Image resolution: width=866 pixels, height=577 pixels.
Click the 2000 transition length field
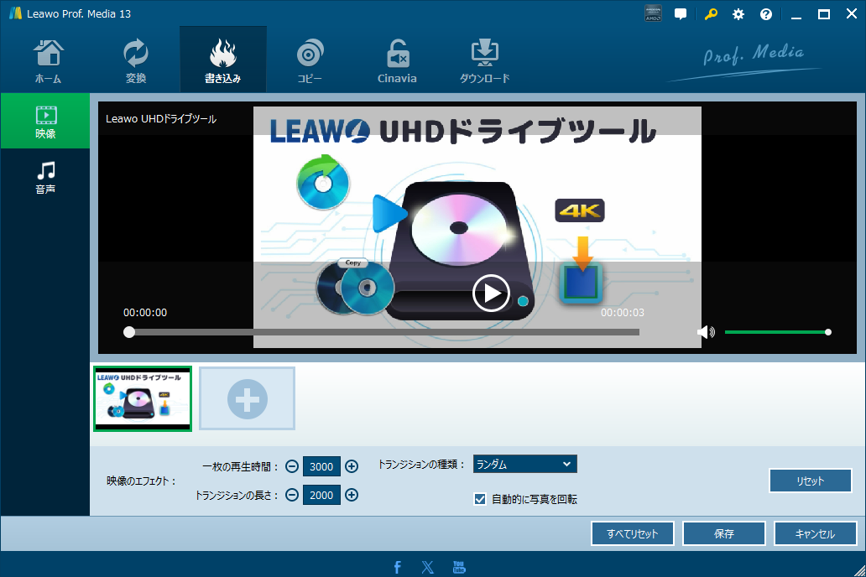(321, 495)
